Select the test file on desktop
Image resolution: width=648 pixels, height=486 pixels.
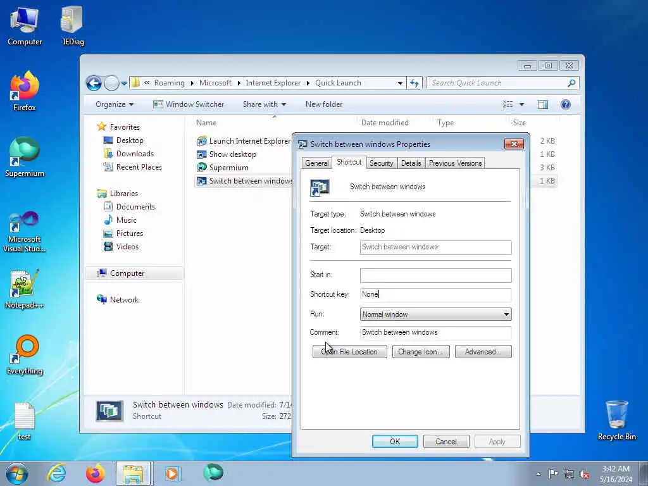(x=25, y=421)
